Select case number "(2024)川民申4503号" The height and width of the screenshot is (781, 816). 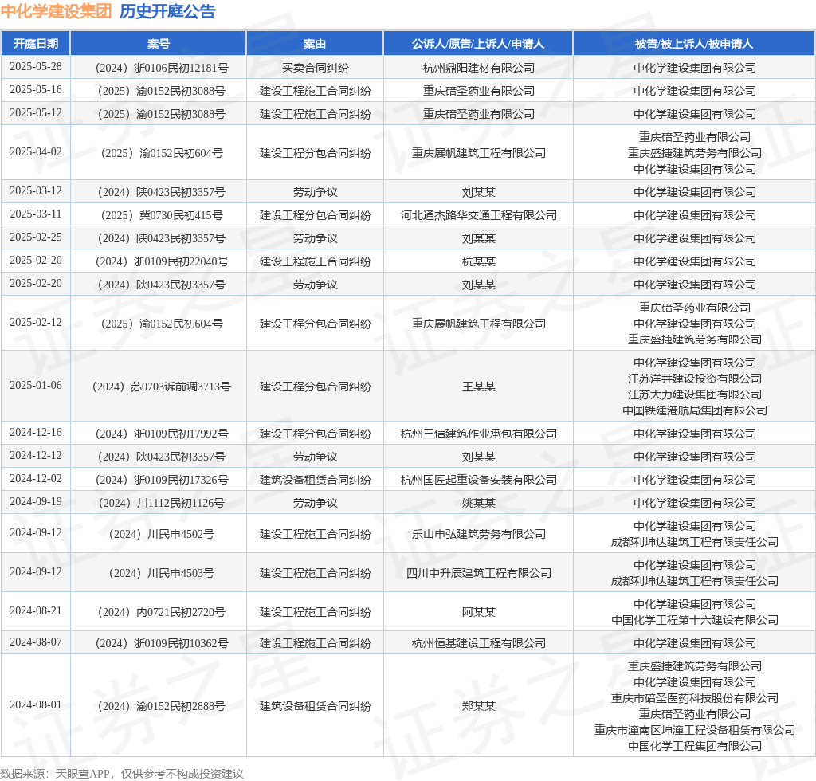click(161, 573)
